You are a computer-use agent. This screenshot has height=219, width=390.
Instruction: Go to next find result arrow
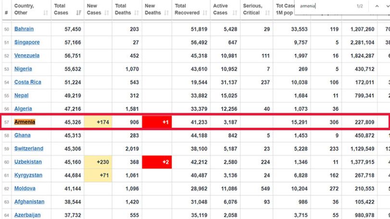(388, 6)
